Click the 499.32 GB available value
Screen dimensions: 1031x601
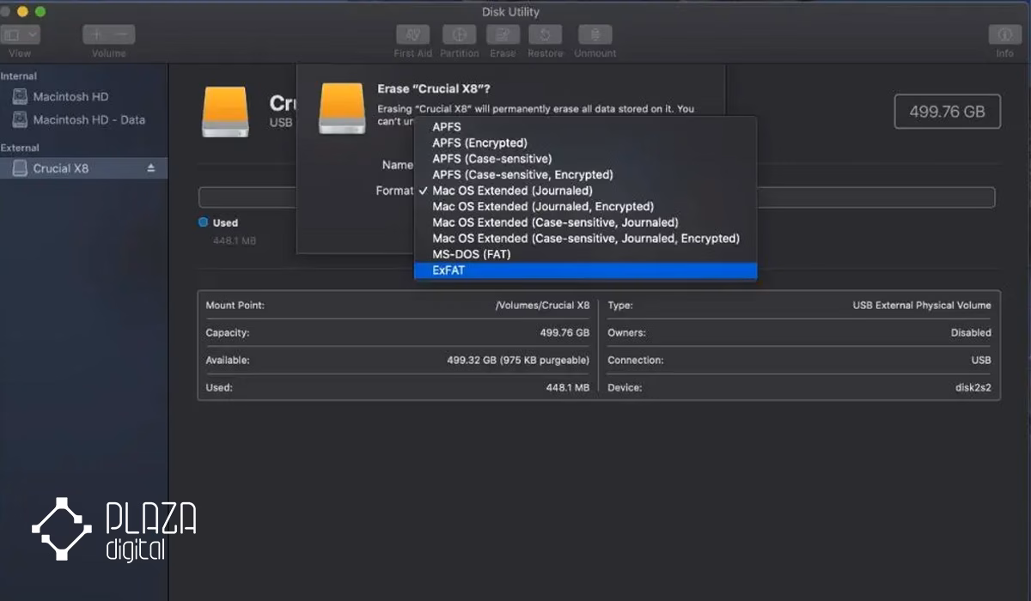tap(518, 360)
